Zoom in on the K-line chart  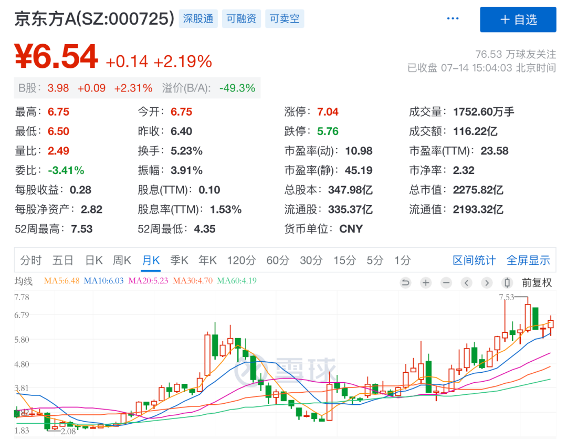[x=425, y=283]
